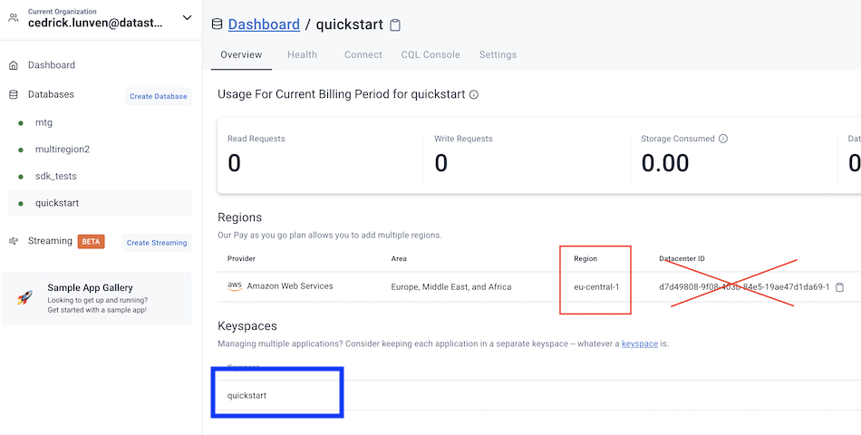Click the Europe, Middle East, and Africa cell
The image size is (861, 435).
pyautogui.click(x=451, y=286)
